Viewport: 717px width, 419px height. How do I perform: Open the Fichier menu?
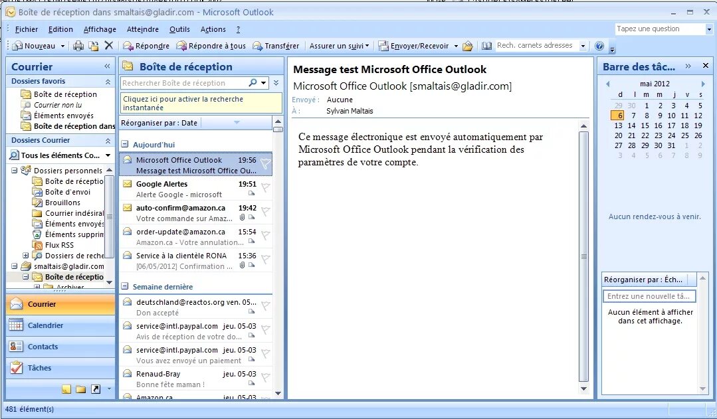pyautogui.click(x=27, y=29)
